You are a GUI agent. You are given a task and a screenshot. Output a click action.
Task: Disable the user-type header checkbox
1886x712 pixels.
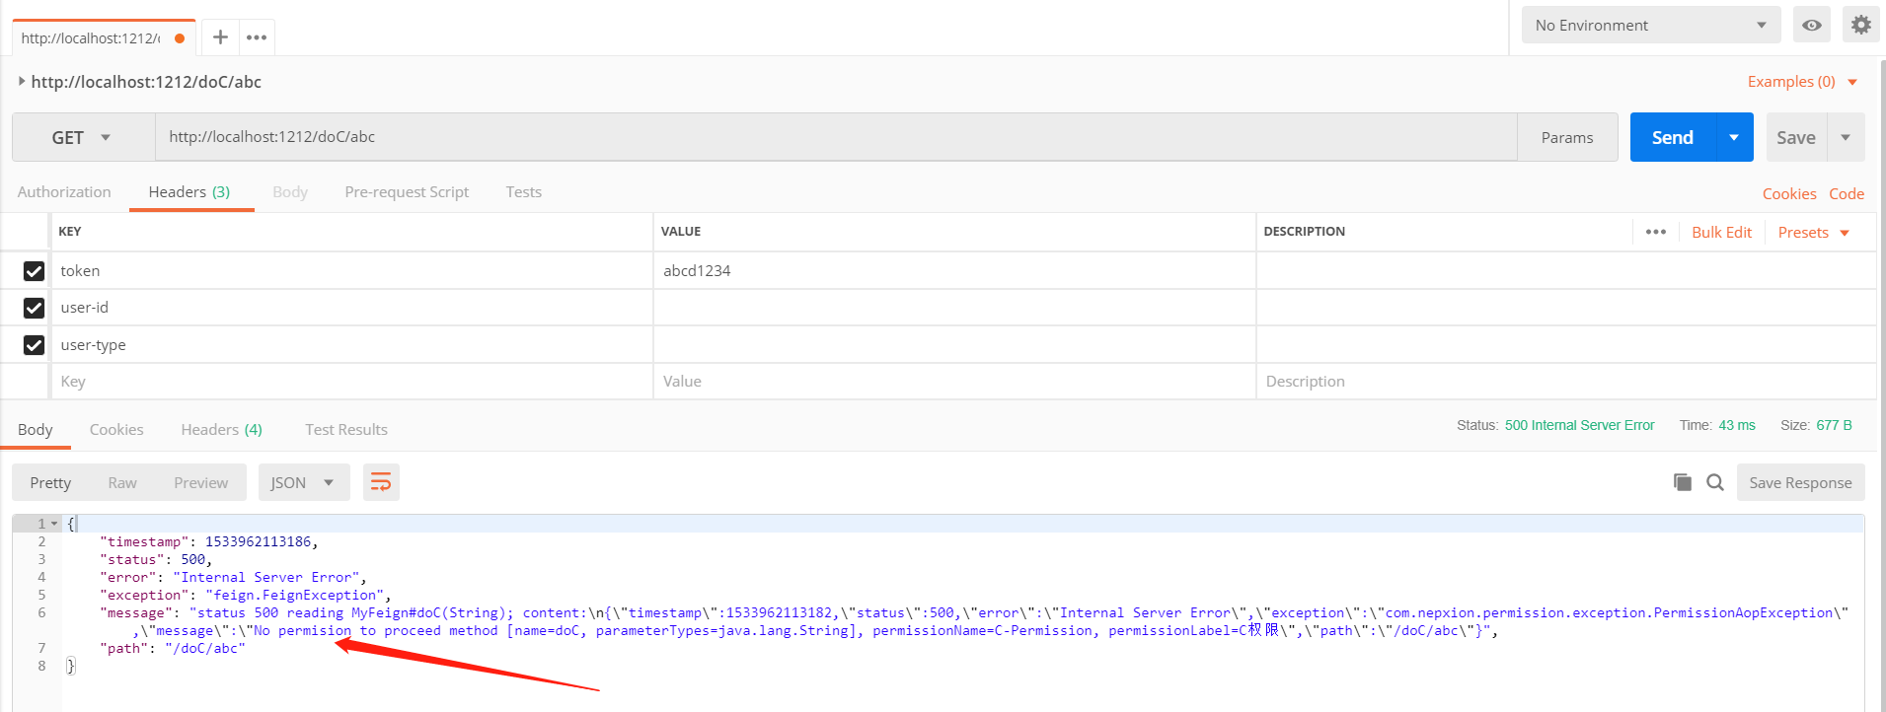(35, 345)
